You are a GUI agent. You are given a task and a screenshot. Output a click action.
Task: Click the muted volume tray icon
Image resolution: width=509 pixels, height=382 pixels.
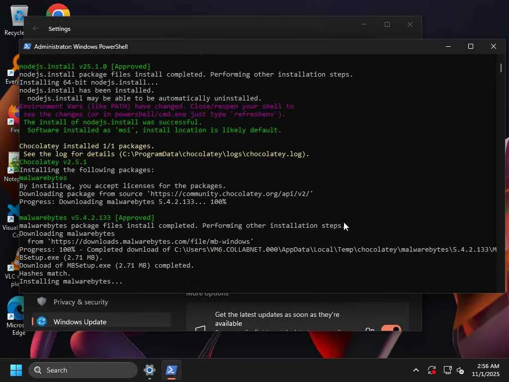tap(460, 370)
